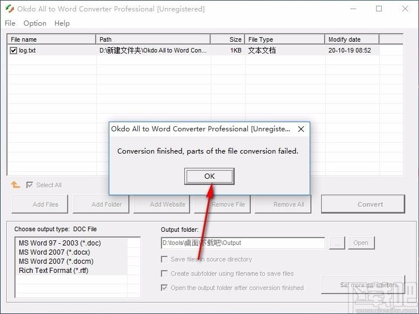Click the 1KB size cell
The height and width of the screenshot is (314, 419).
click(236, 50)
